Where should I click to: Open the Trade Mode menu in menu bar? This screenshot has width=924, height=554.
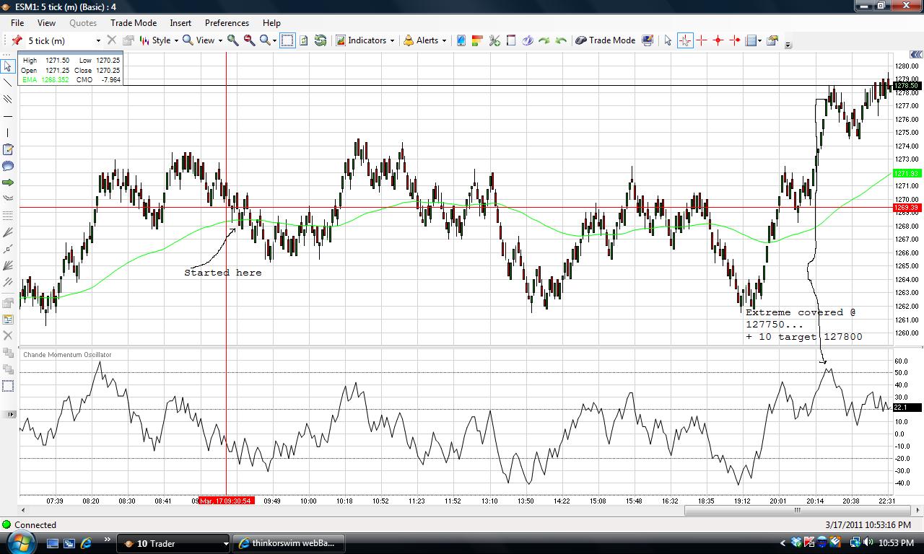click(134, 23)
